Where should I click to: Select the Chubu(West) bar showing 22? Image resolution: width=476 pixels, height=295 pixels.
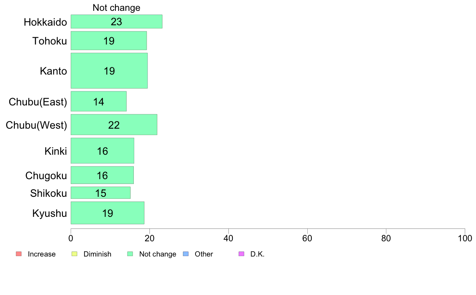[x=114, y=125]
